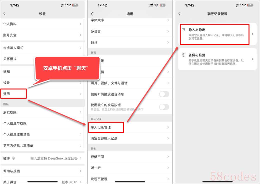Tap the 导入与导出 copy icon
This screenshot has height=184, width=260.
coord(183,30)
